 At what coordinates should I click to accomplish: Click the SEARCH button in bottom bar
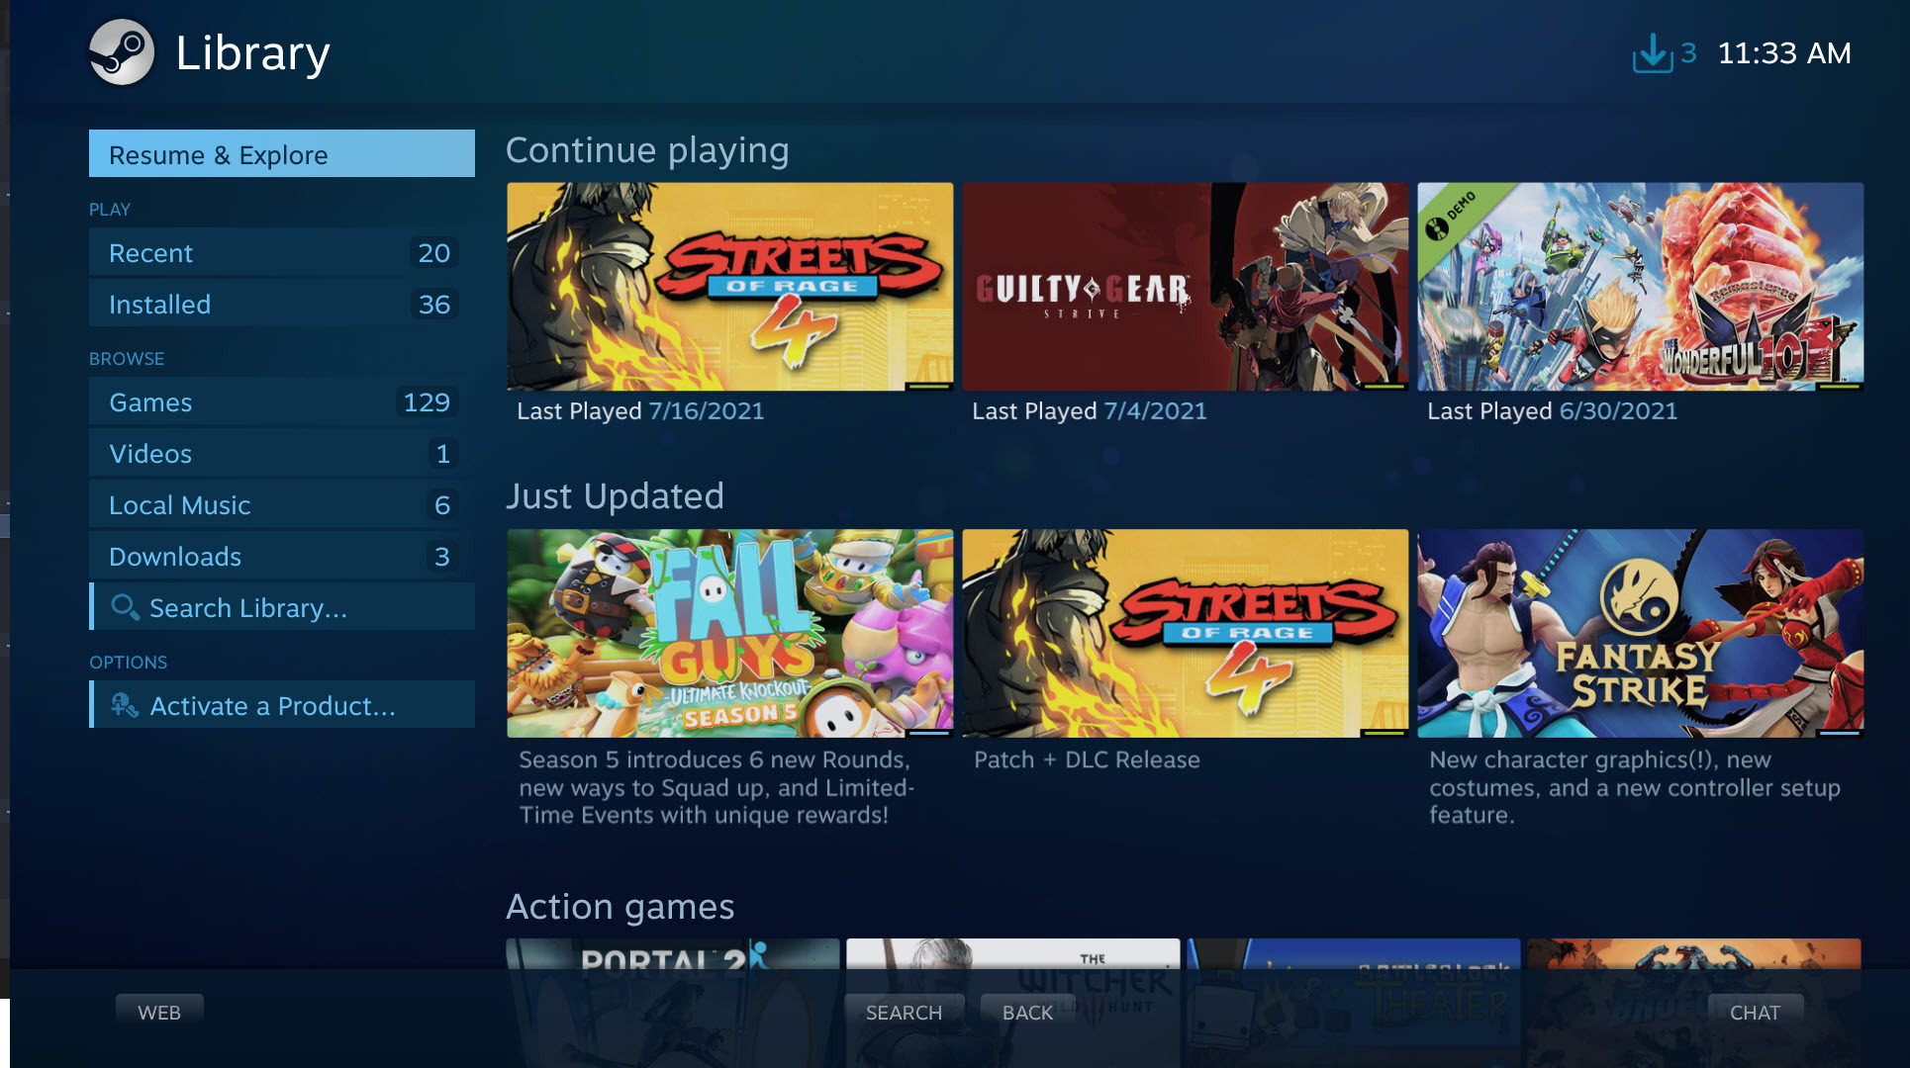tap(904, 1012)
